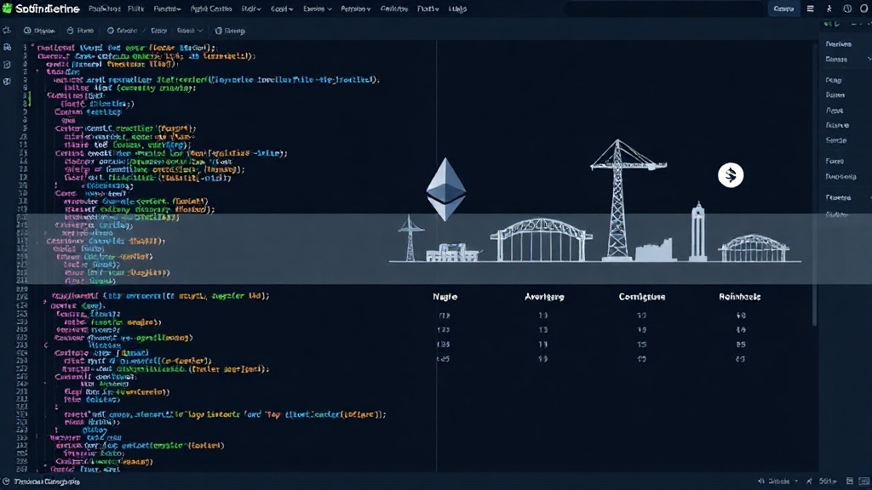This screenshot has width=872, height=490.
Task: Select the top icon in the left sidebar
Action: click(x=7, y=48)
